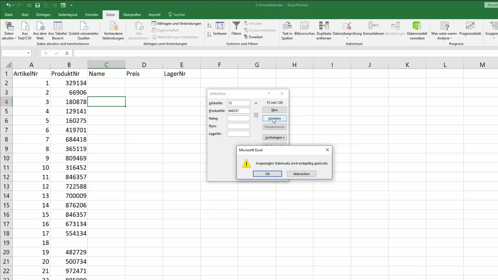The image size is (498, 280).
Task: Choose Aus dem Web icon
Action: pos(40,31)
